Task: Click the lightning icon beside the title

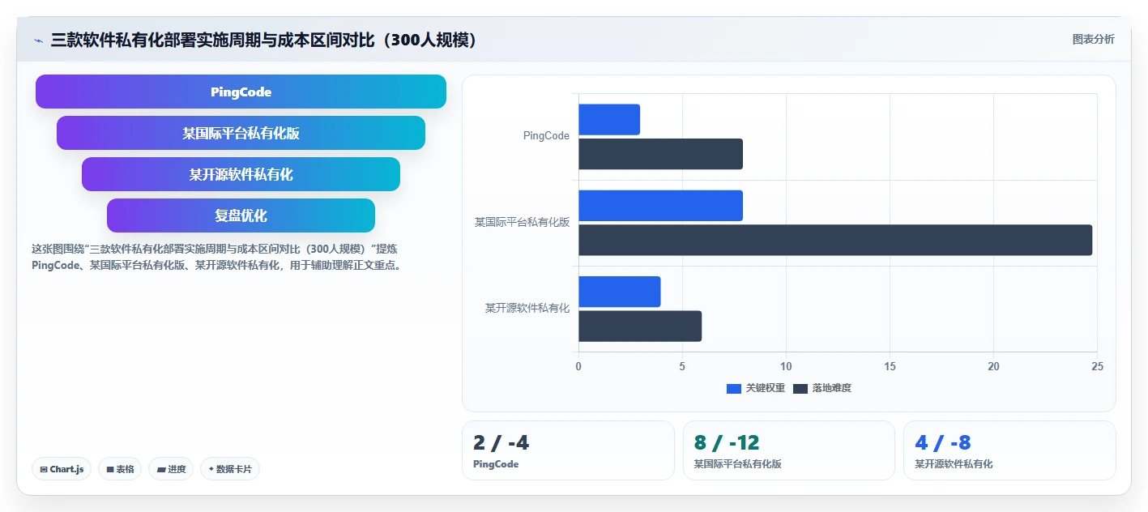Action: (38, 40)
